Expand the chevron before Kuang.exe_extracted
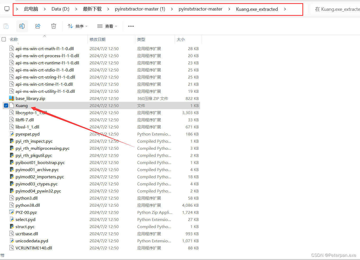360x260 pixels. (229, 9)
